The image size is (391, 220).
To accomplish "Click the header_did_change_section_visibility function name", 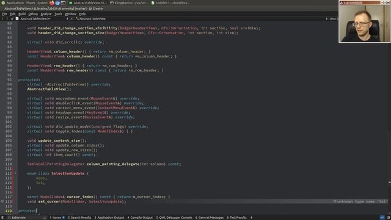I will [78, 28].
